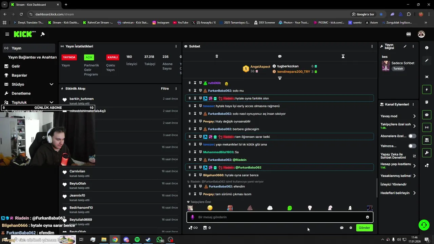Open Etkinlik Akışı three-dot menu
Screen dimensions: 434x244
176,88
